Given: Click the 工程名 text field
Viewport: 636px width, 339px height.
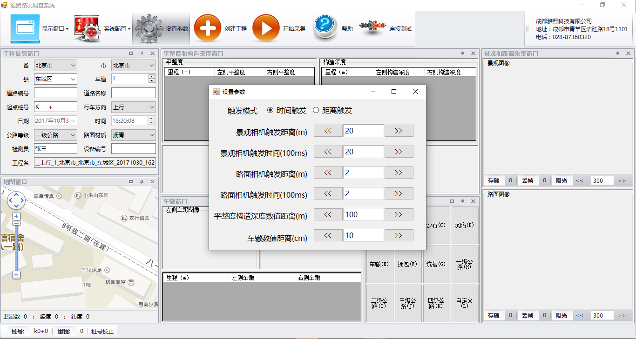Looking at the screenshot, I should coord(95,163).
